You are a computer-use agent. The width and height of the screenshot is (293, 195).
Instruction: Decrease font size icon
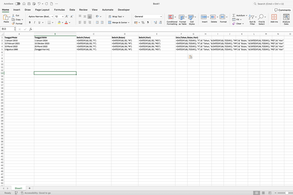pos(71,16)
